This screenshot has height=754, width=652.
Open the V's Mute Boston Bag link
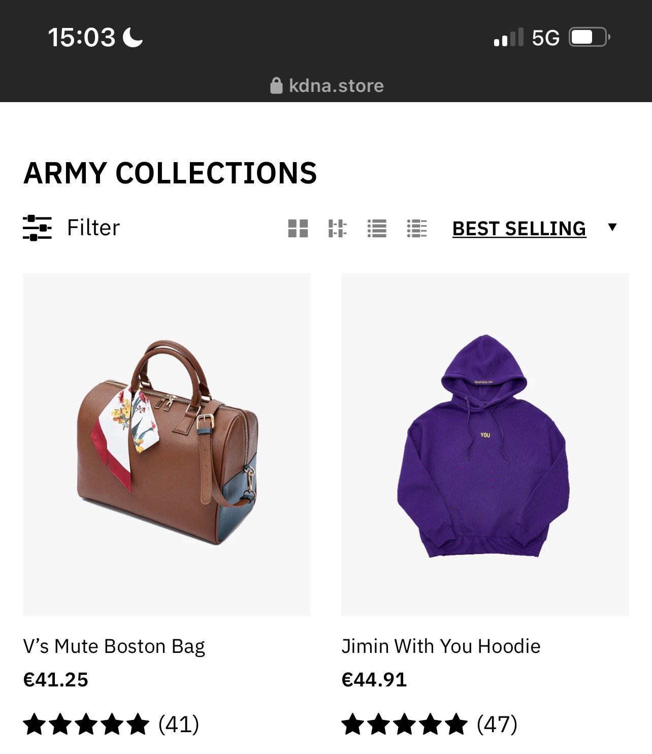pyautogui.click(x=114, y=646)
